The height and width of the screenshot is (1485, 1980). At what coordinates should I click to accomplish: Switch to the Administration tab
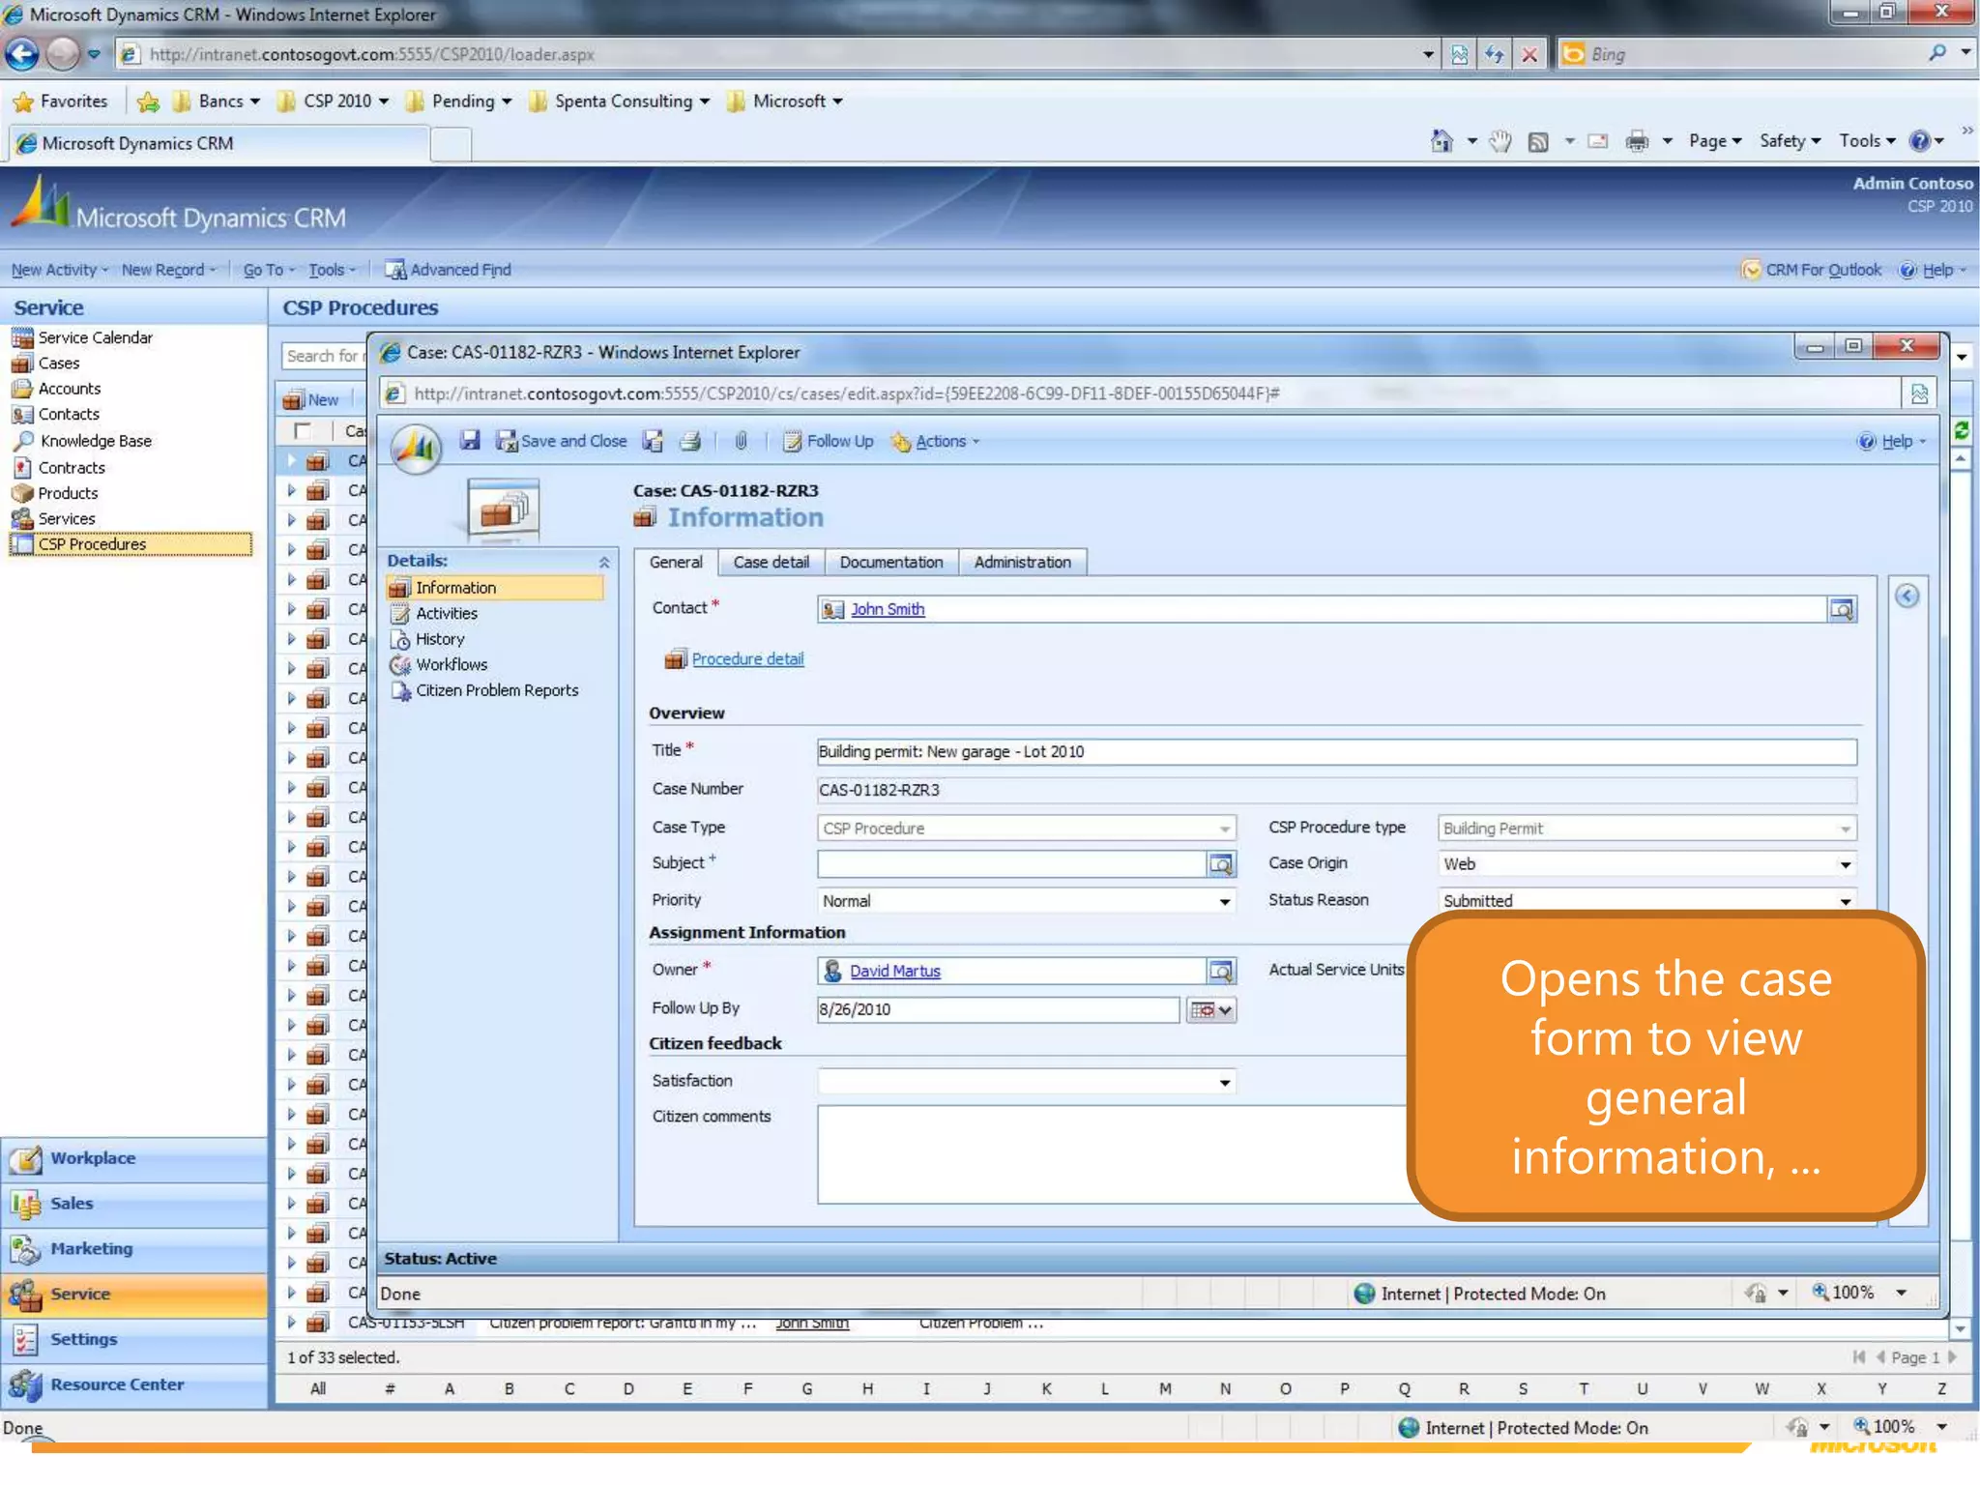coord(1022,562)
